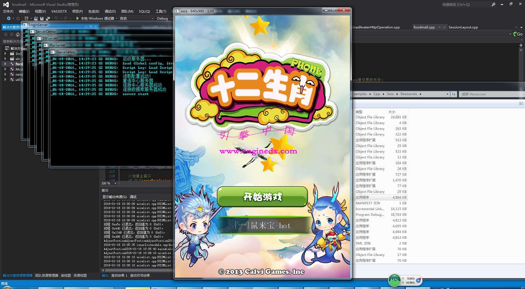
Task: Open the 视图(V) menu
Action: coord(40,11)
